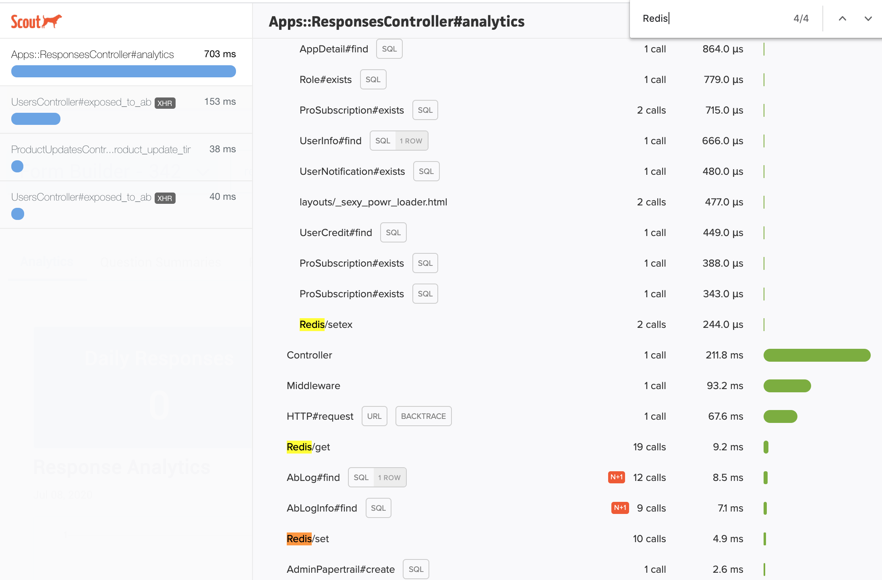Click the N+1 badge on AbLogInfo#find
Image resolution: width=882 pixels, height=580 pixels.
click(620, 508)
